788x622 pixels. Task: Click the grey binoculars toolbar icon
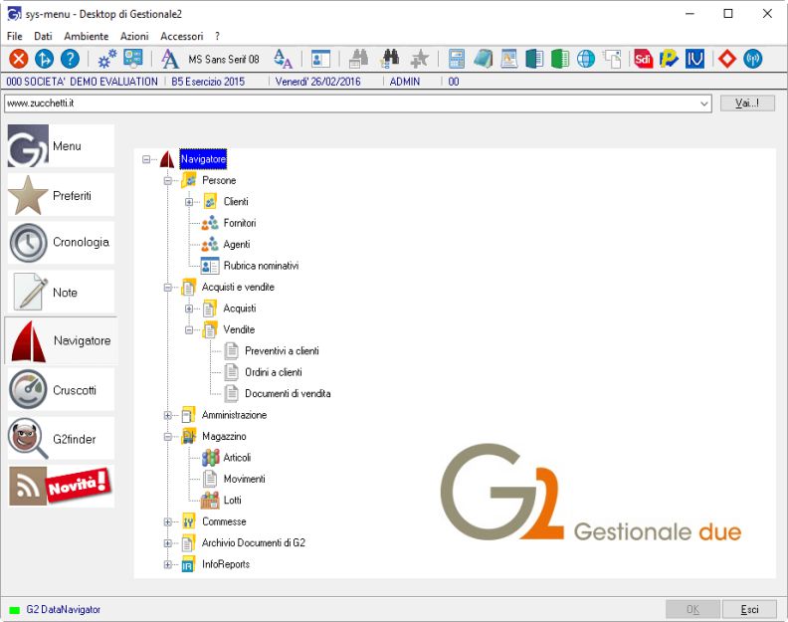click(358, 60)
